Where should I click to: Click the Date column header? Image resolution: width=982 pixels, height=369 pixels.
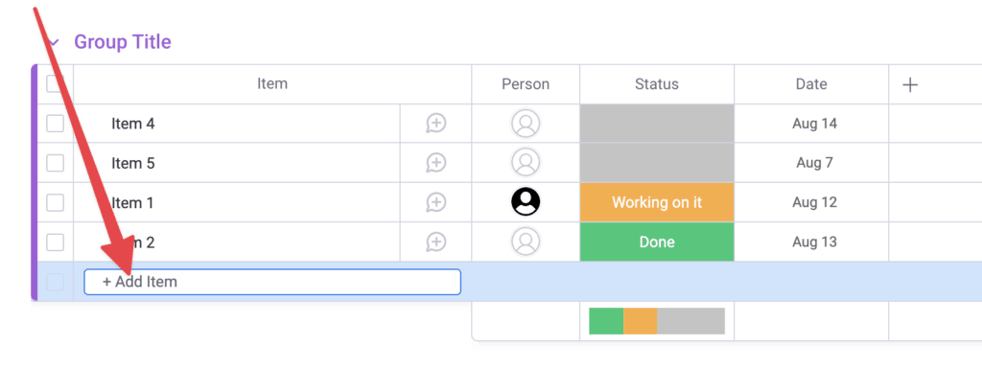pyautogui.click(x=811, y=84)
